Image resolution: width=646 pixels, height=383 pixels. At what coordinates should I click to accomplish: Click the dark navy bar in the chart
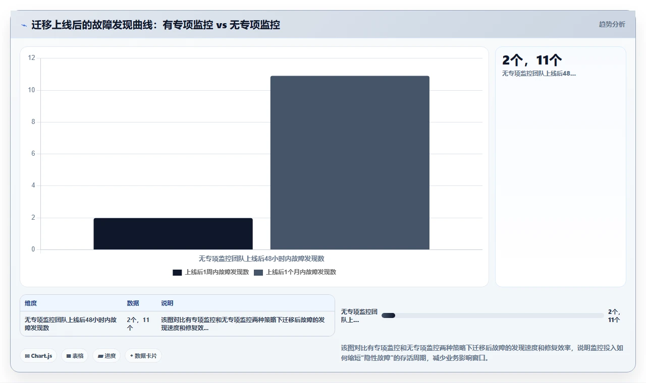173,234
